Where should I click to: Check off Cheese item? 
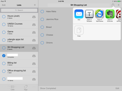point(42,35)
